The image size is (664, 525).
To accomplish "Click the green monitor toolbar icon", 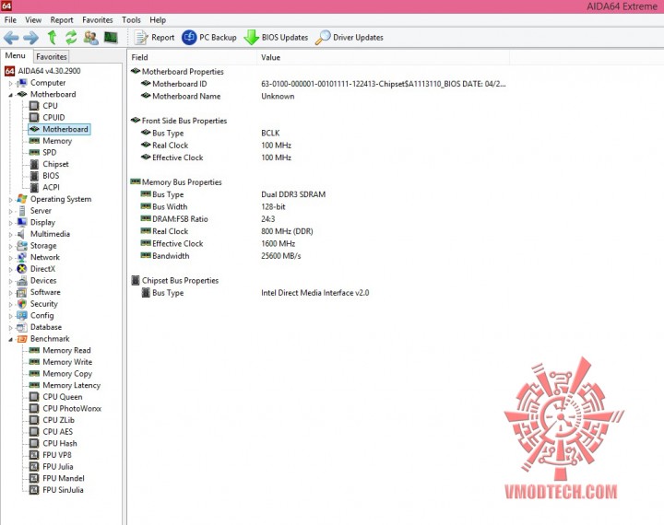I will coord(111,38).
